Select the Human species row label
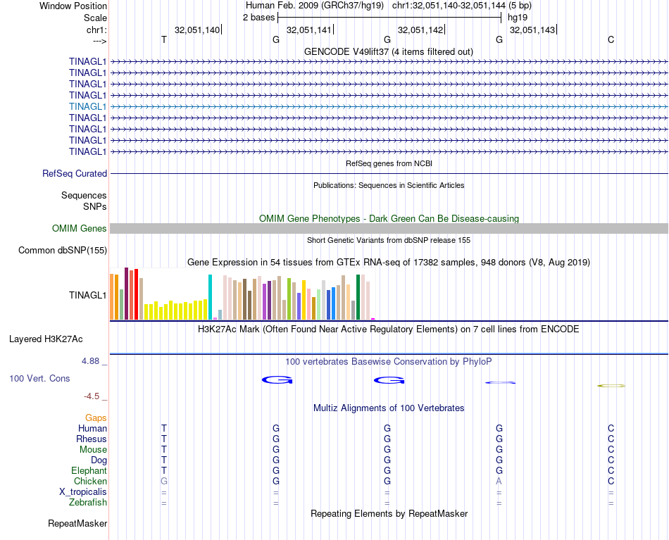This screenshot has width=669, height=540. tap(92, 428)
